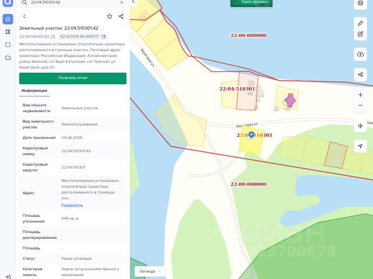Collapse the side panel with arrow
Image resolution: width=373 pixels, height=279 pixels.
click(x=133, y=2)
